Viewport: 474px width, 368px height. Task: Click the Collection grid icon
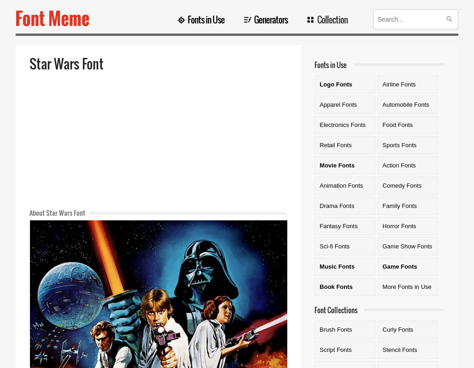click(x=310, y=20)
